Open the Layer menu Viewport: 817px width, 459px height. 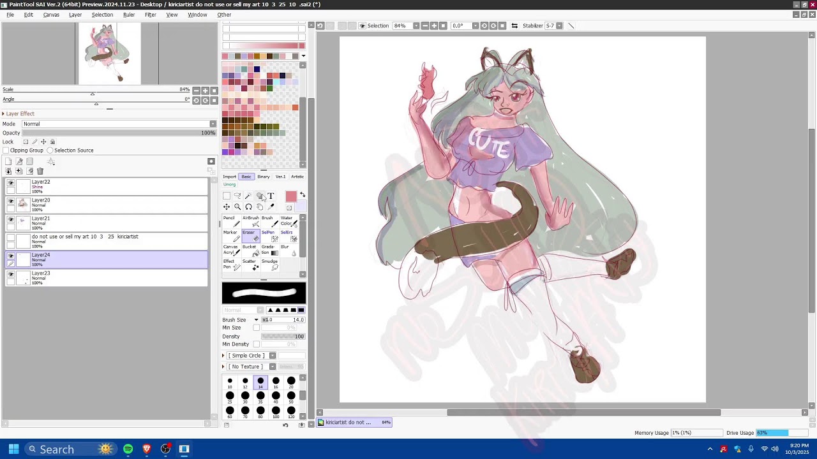75,15
